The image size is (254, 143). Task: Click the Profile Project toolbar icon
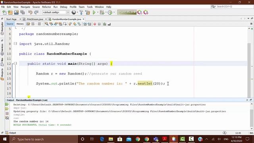tap(110, 12)
